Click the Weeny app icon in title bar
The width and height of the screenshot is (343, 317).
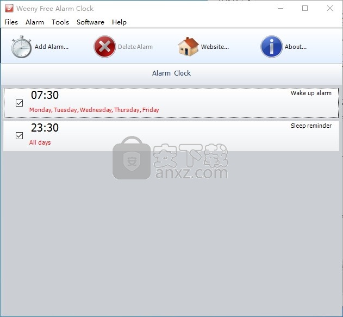pos(9,8)
